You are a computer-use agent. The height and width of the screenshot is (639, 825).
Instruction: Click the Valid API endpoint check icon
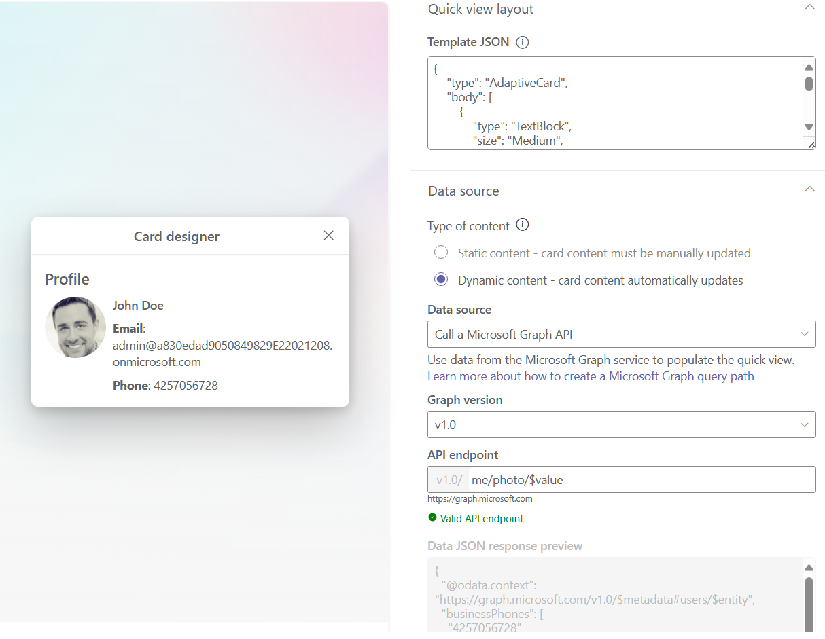coord(432,517)
